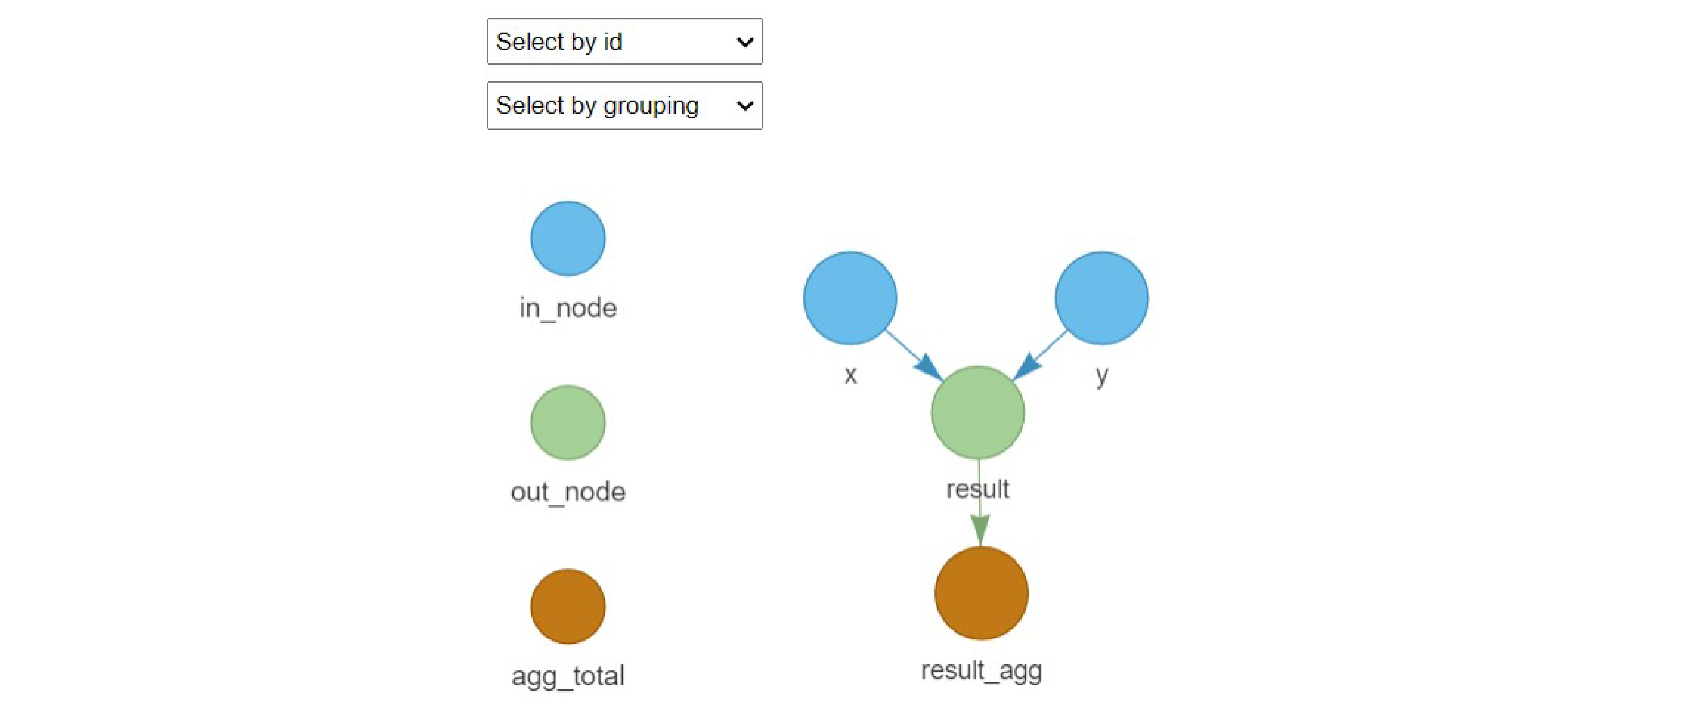Select the green result node
The height and width of the screenshot is (728, 1692).
point(977,412)
